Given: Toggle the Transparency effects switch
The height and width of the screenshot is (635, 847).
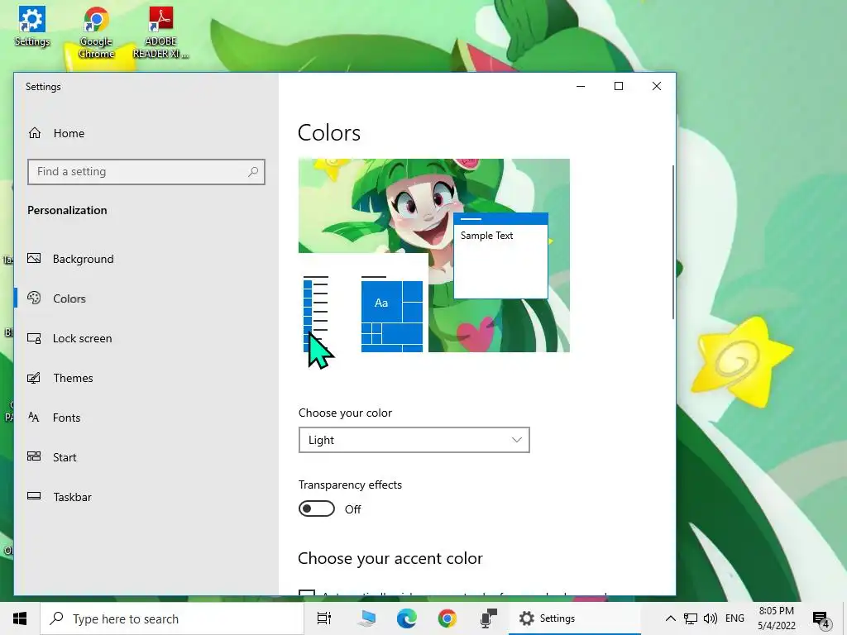Looking at the screenshot, I should point(317,508).
